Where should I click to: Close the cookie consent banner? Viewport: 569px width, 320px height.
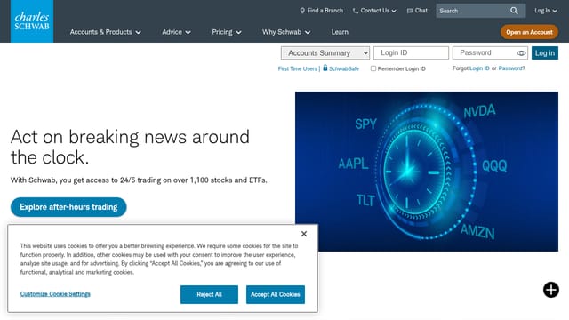click(304, 234)
